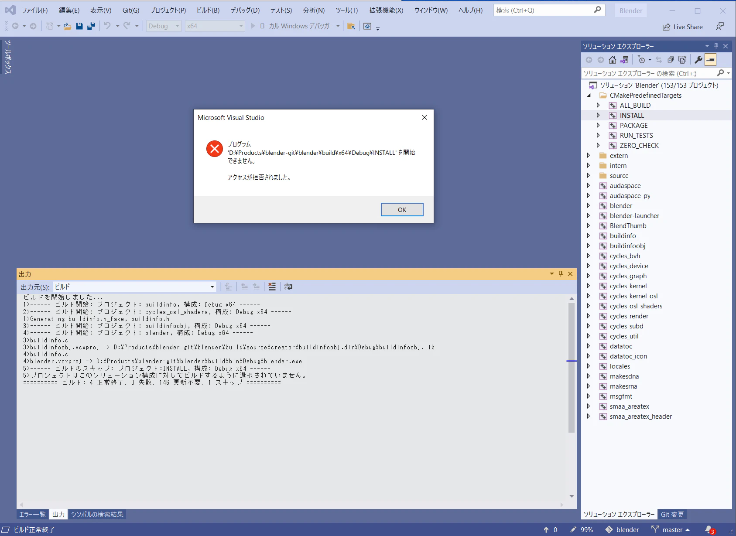Click the notifications bell in the status bar
The image size is (736, 536).
709,529
